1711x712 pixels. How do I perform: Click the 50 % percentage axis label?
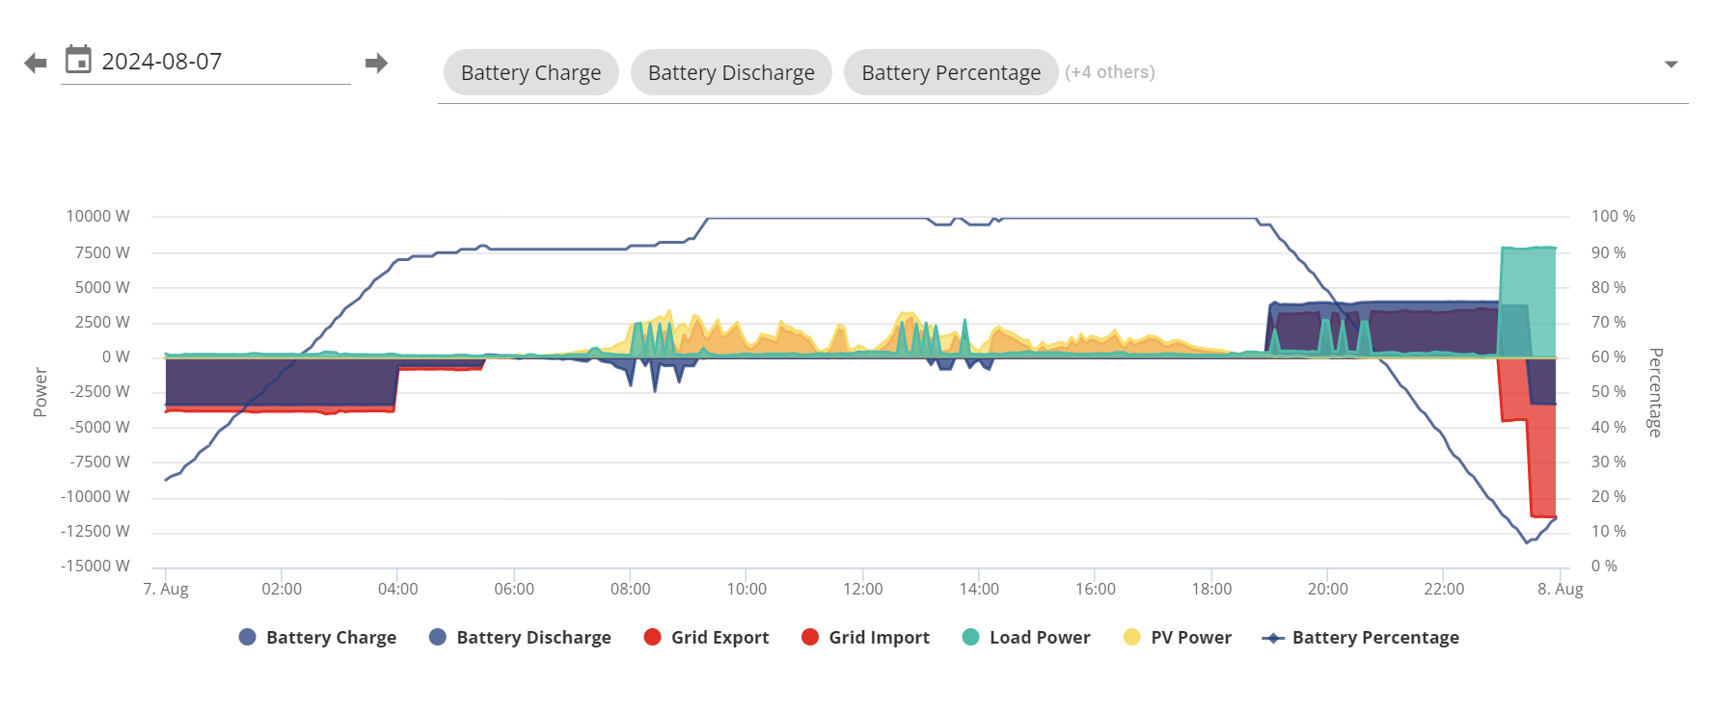1609,391
